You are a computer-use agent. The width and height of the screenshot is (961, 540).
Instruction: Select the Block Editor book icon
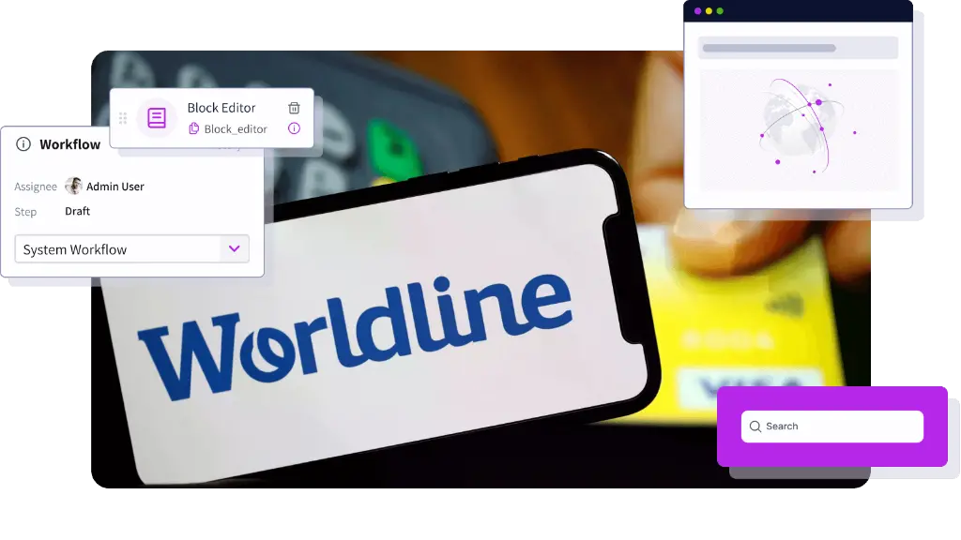click(x=156, y=117)
